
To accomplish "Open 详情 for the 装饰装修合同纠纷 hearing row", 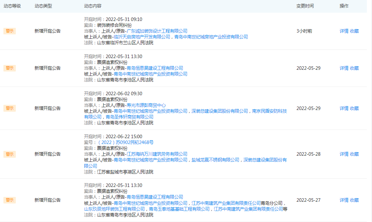I will (344, 31).
